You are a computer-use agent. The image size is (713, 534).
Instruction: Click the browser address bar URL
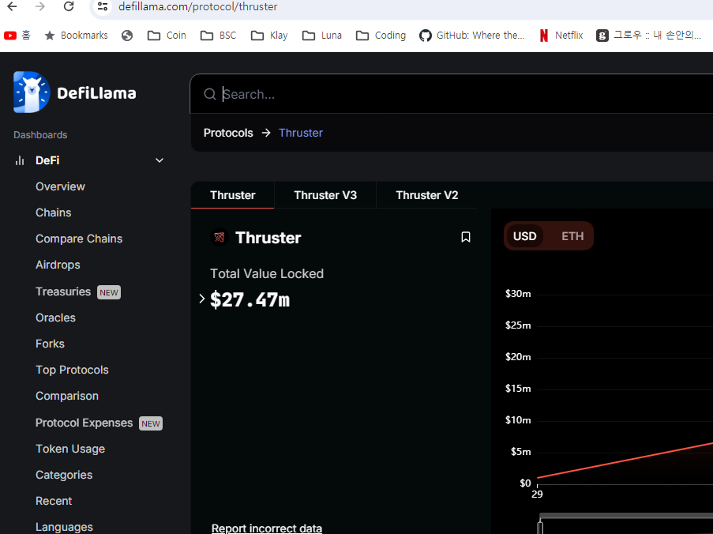pos(198,7)
